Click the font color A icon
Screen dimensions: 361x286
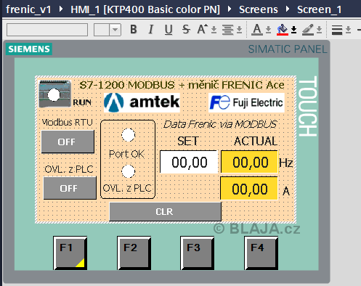[x=257, y=30]
